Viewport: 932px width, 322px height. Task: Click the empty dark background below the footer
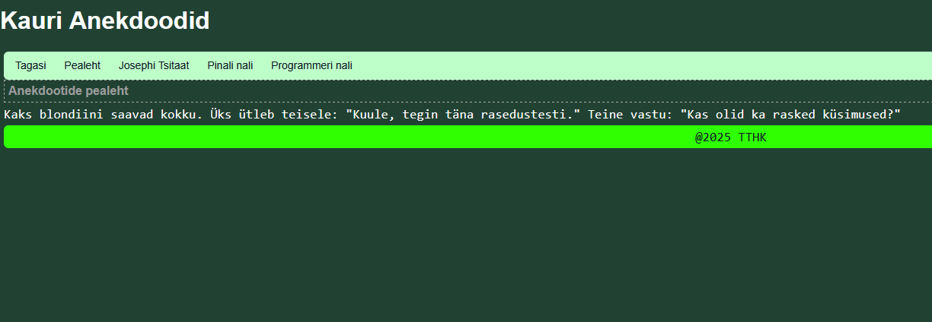click(457, 243)
